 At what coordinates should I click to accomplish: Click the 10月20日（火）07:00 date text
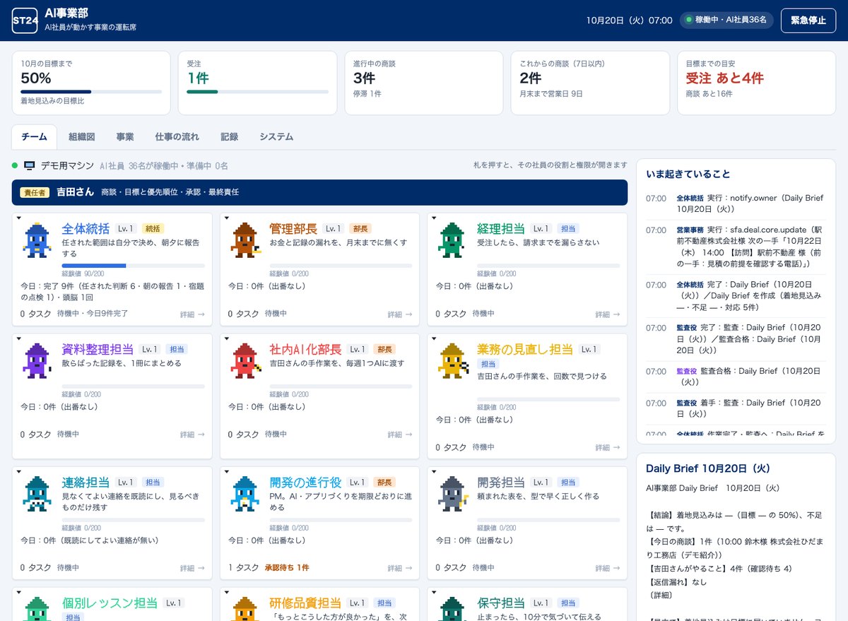629,20
